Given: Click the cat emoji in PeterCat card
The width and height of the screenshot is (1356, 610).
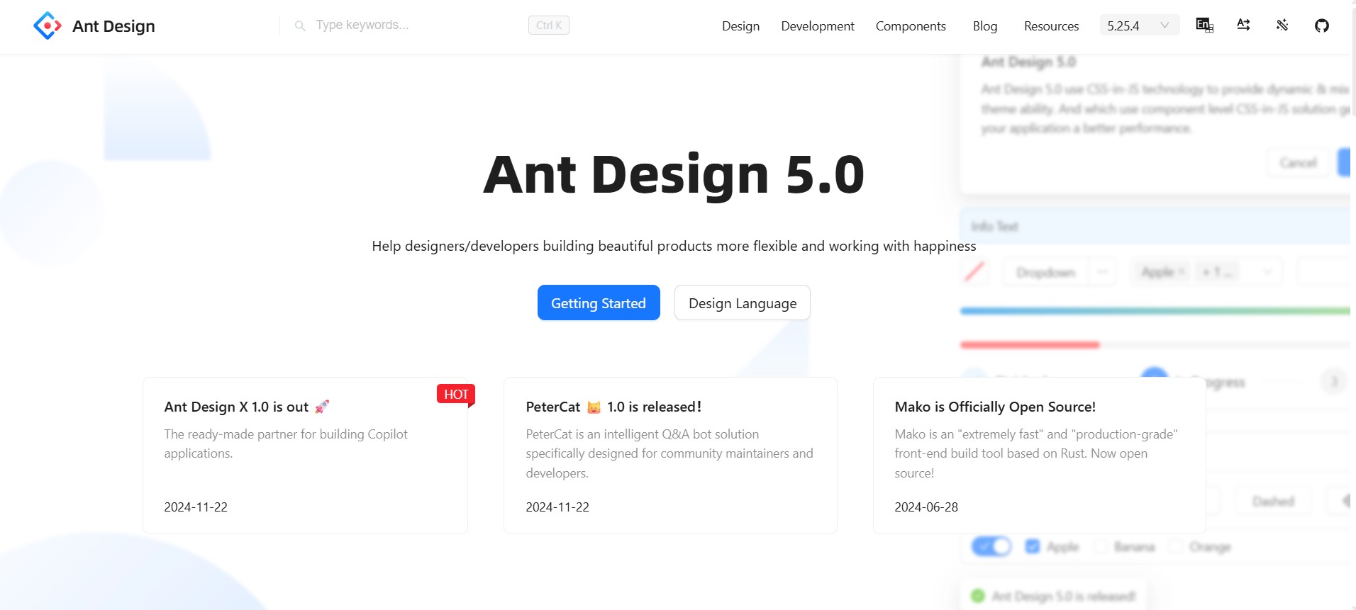Looking at the screenshot, I should pyautogui.click(x=594, y=407).
